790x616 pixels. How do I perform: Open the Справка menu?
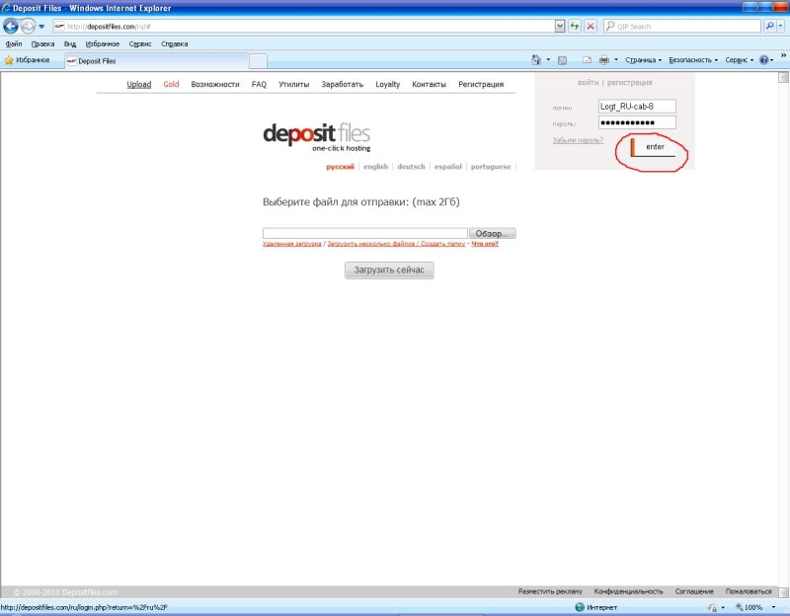pyautogui.click(x=175, y=43)
